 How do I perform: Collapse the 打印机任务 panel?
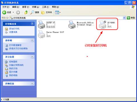pyautogui.click(x=32, y=24)
